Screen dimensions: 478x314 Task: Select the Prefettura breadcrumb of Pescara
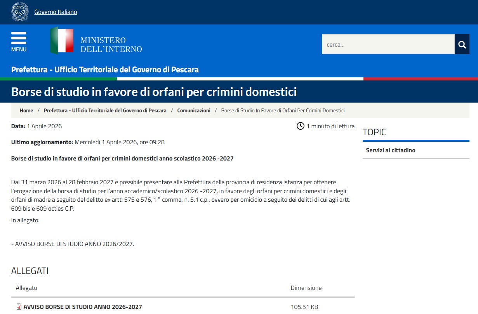click(x=105, y=111)
